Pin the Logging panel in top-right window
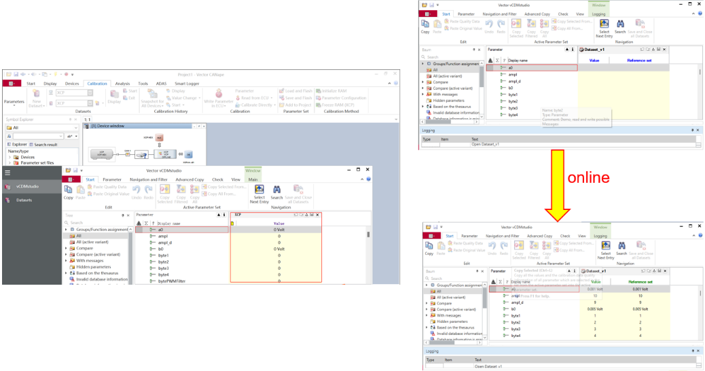This screenshot has height=371, width=705. 692,130
